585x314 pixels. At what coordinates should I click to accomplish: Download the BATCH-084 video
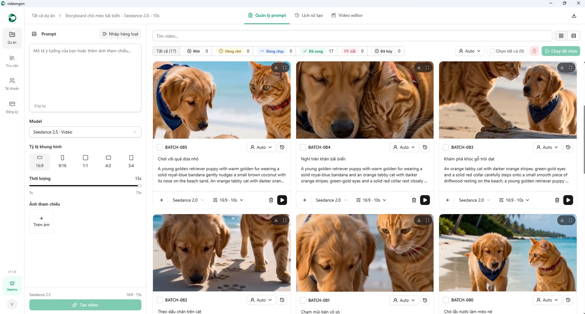419,68
